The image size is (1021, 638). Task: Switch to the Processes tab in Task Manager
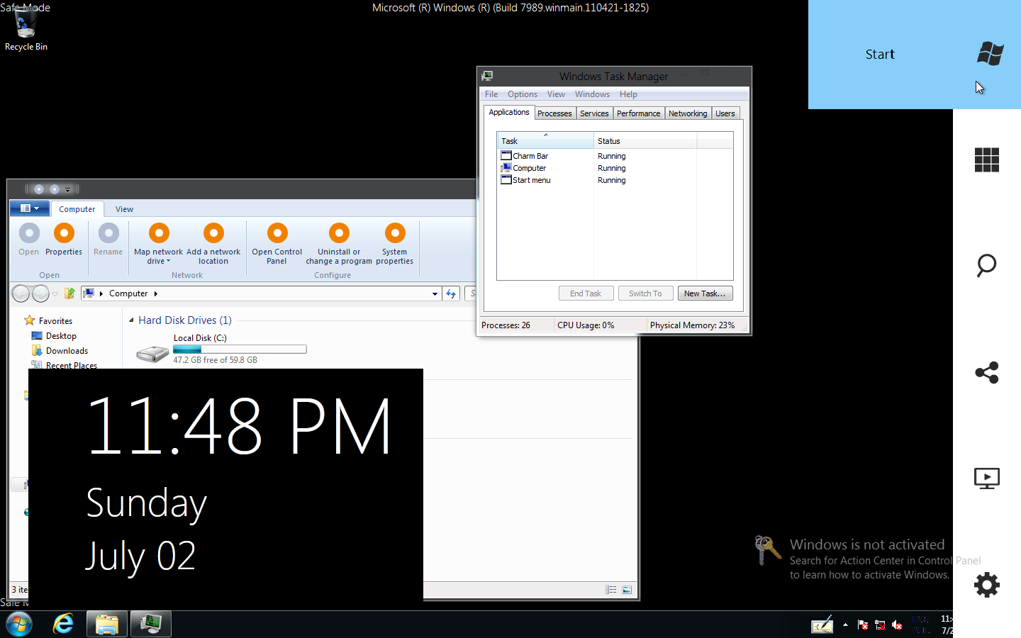coord(554,113)
